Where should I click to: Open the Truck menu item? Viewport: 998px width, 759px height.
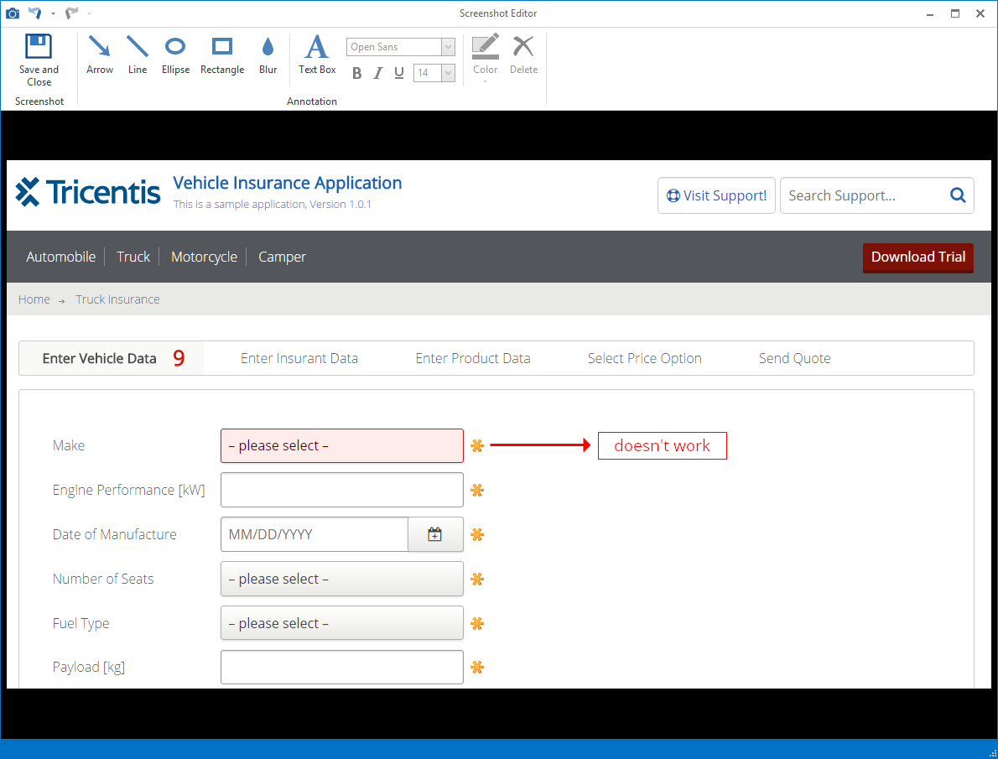point(133,257)
